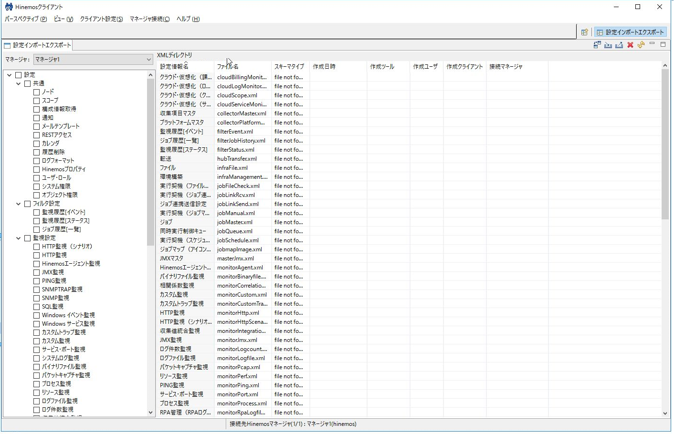This screenshot has width=674, height=434.
Task: Open the ヘルプ(H) menu
Action: click(x=188, y=19)
